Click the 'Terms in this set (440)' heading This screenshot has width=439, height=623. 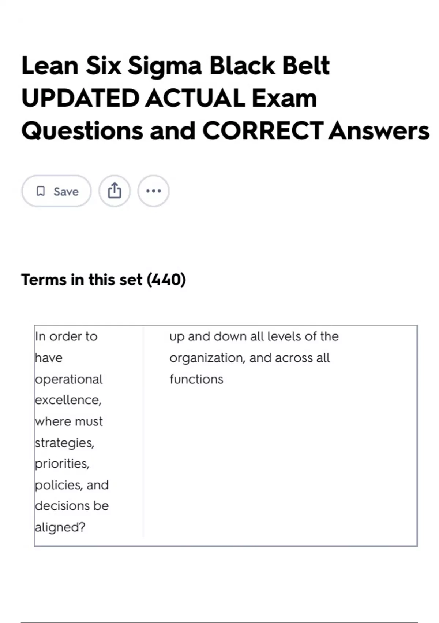(x=104, y=280)
